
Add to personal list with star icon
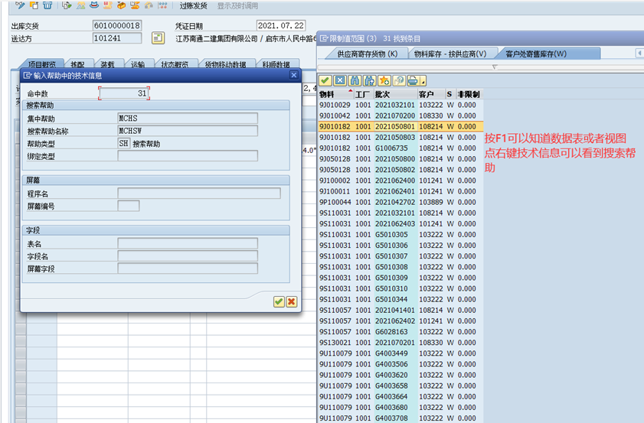tap(384, 80)
